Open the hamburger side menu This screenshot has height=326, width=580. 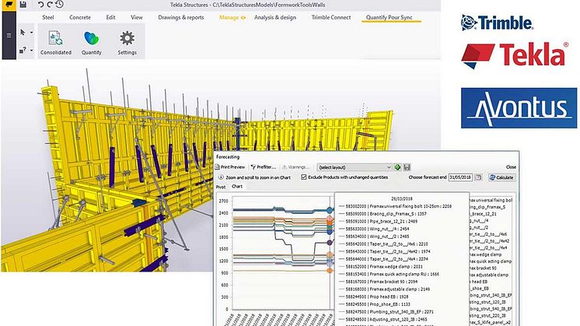pyautogui.click(x=8, y=34)
